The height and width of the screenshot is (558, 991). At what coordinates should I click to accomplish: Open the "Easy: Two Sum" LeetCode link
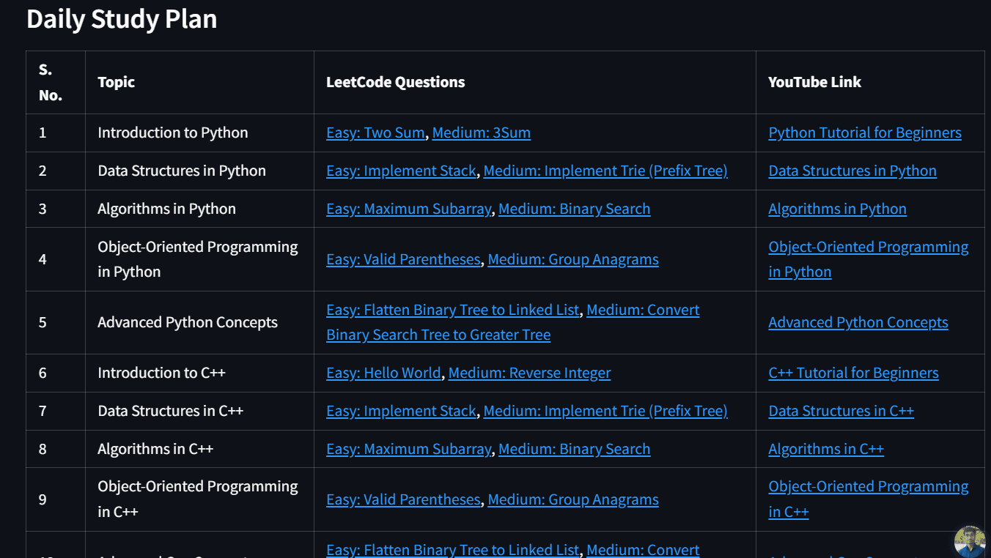375,133
